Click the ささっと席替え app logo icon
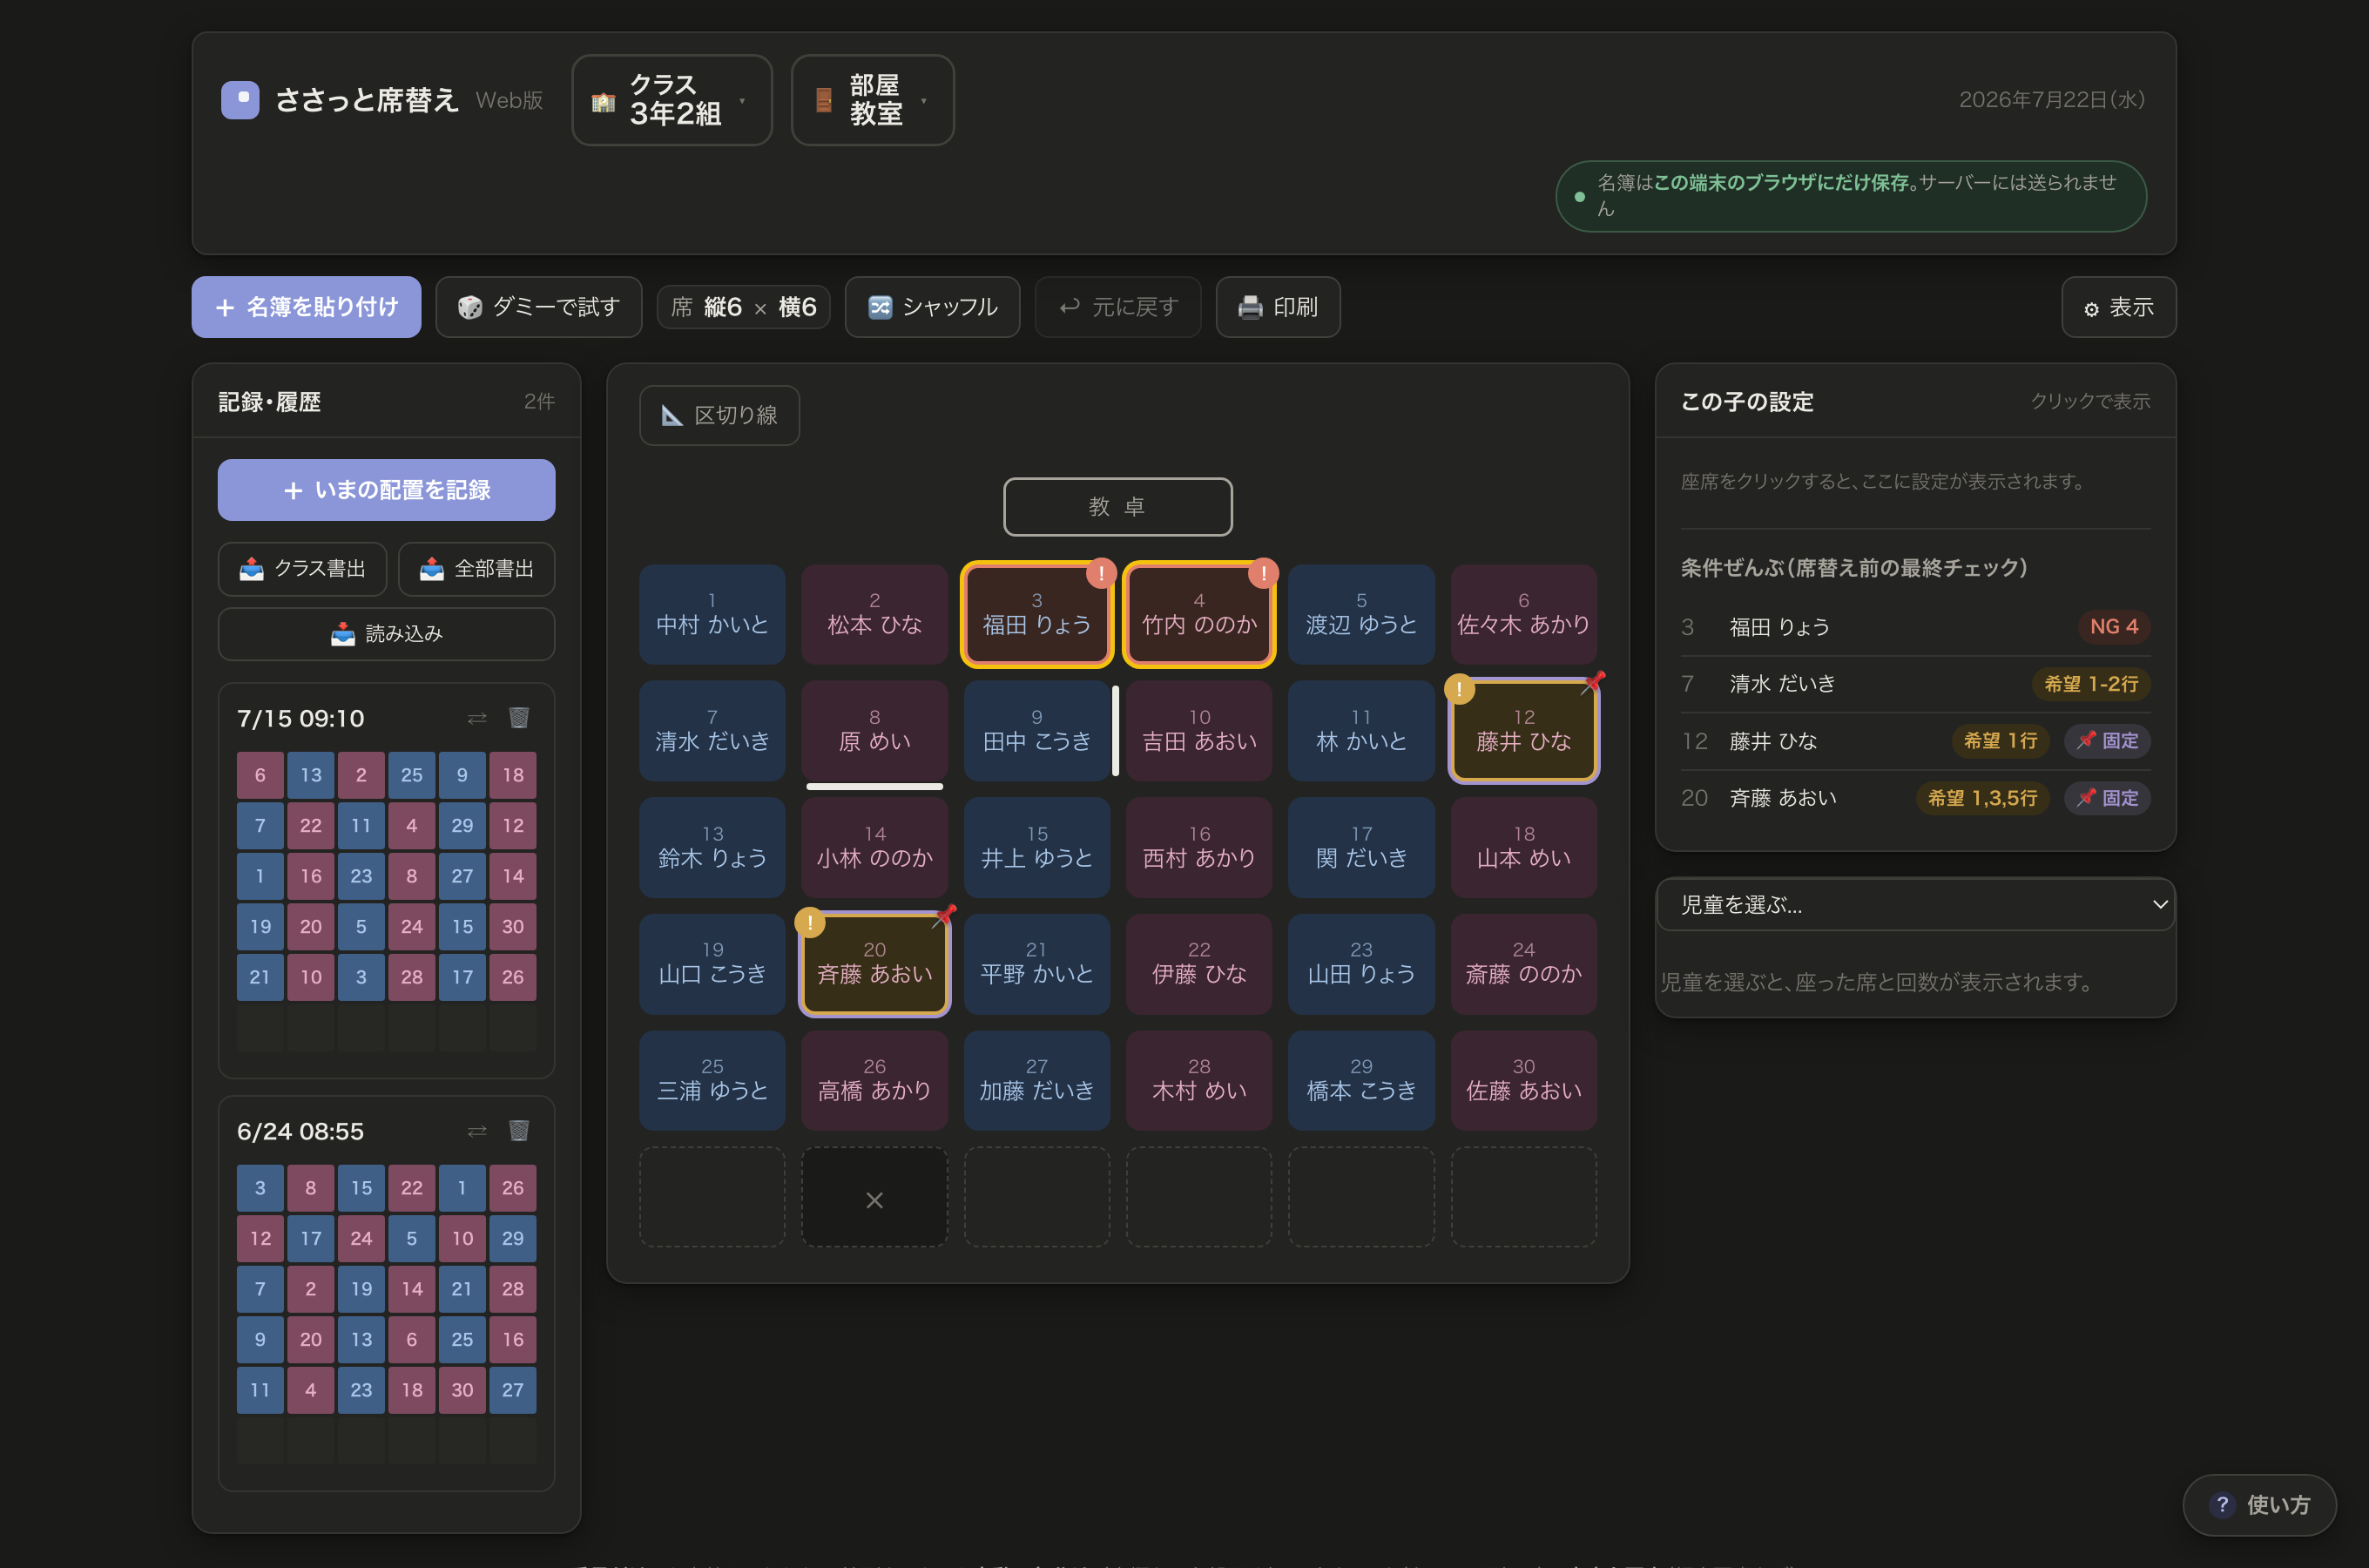 coord(240,100)
